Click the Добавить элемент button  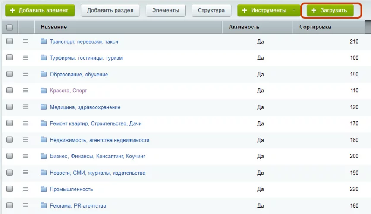point(40,10)
